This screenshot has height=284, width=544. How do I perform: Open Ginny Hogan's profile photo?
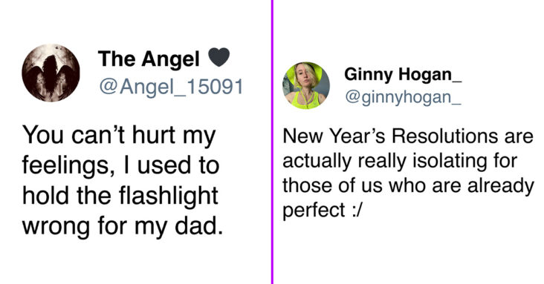[305, 85]
